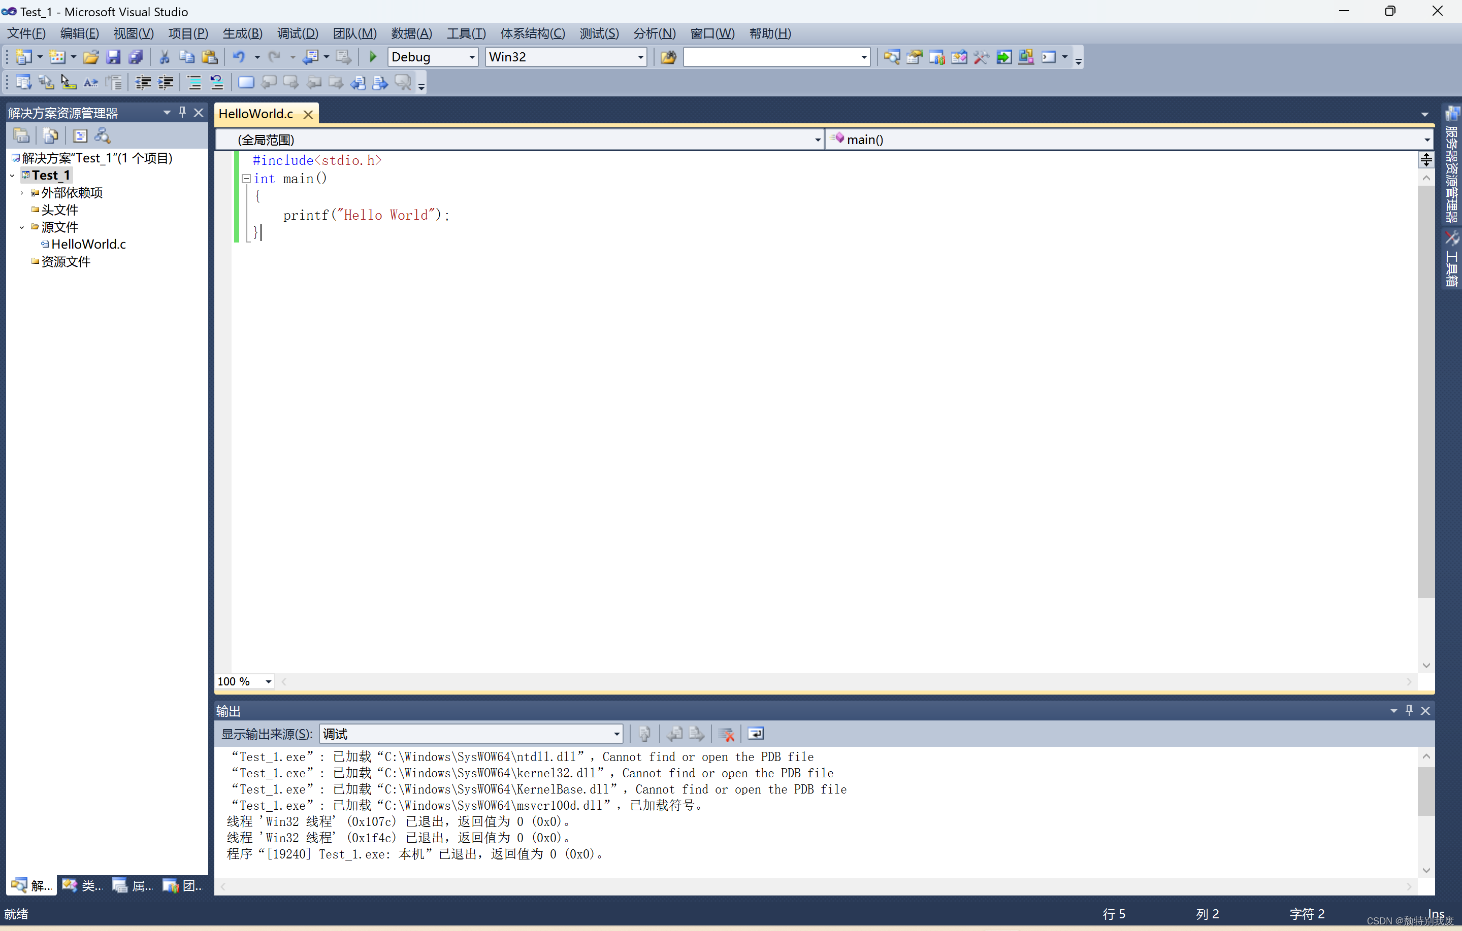Click the Save HelloWorld.c floppy icon
This screenshot has width=1462, height=931.
(113, 57)
